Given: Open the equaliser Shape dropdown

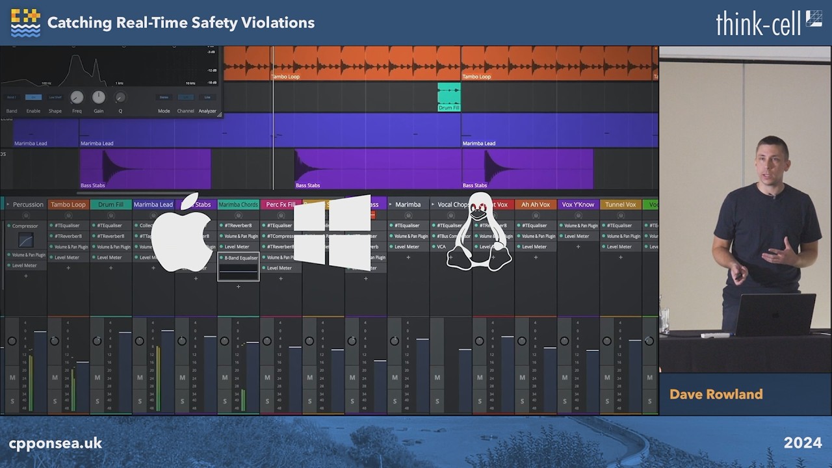Looking at the screenshot, I should 55,97.
